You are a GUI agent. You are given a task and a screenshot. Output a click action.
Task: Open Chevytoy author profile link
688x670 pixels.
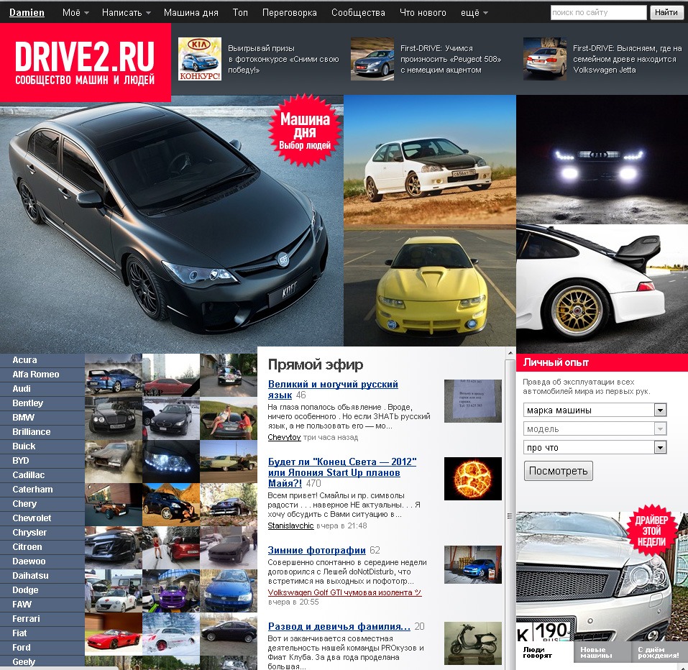click(x=284, y=438)
